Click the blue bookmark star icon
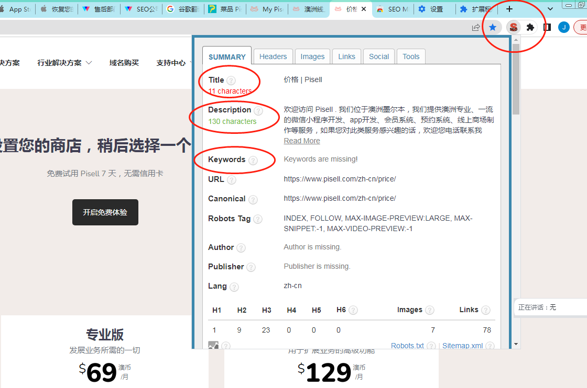Screen dimensions: 587x388 click(493, 27)
